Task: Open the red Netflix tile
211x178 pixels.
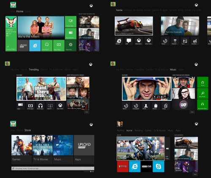Action: [123, 167]
